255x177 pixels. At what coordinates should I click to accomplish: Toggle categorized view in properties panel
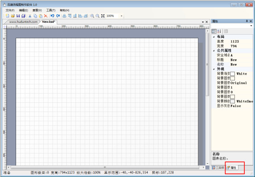click(x=214, y=31)
